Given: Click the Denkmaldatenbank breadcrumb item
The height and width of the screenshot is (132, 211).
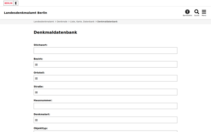Looking at the screenshot, I should [107, 21].
